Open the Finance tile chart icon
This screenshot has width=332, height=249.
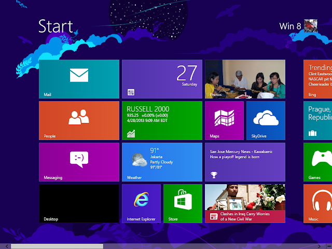(x=131, y=134)
